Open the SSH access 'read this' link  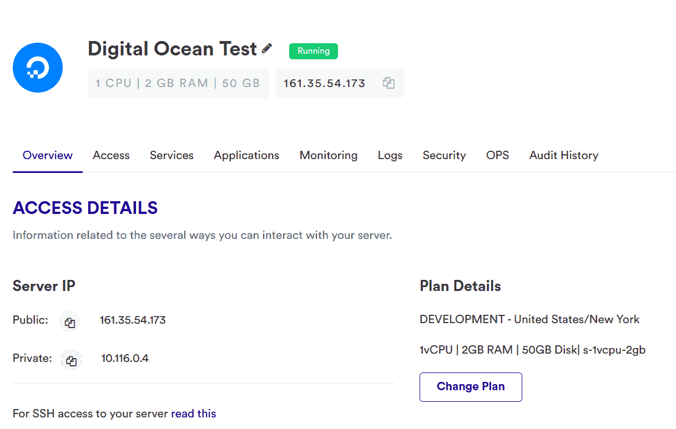(x=194, y=413)
